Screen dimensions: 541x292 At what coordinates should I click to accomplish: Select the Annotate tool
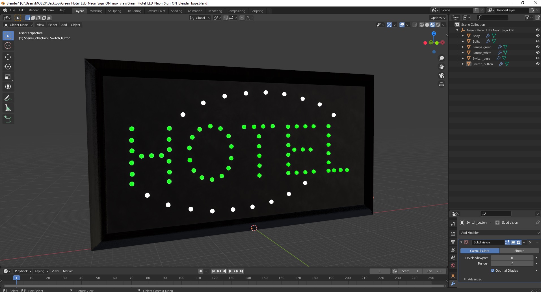coord(8,98)
